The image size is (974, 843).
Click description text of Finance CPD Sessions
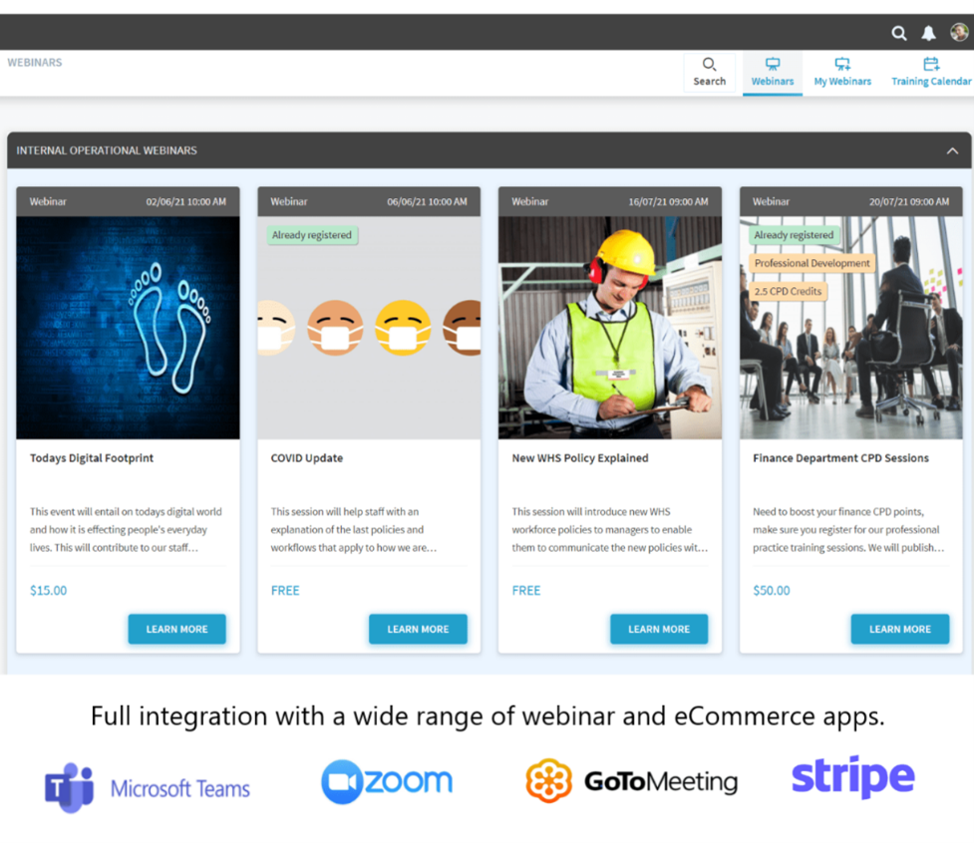click(x=848, y=529)
